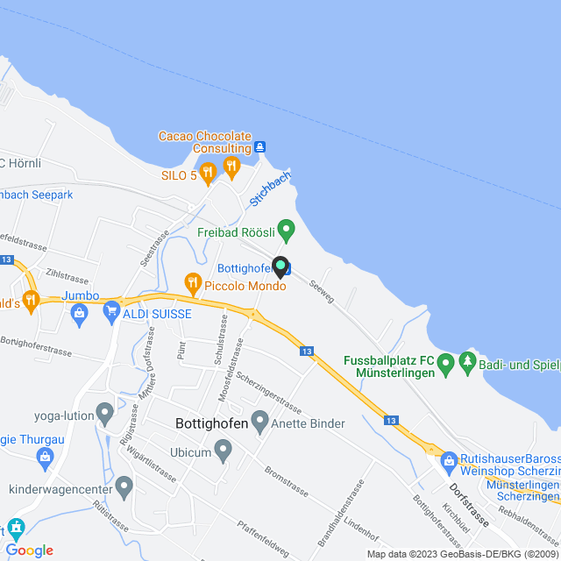561x561 pixels.
Task: Select the teal castle landmark icon
Action: coord(17,529)
